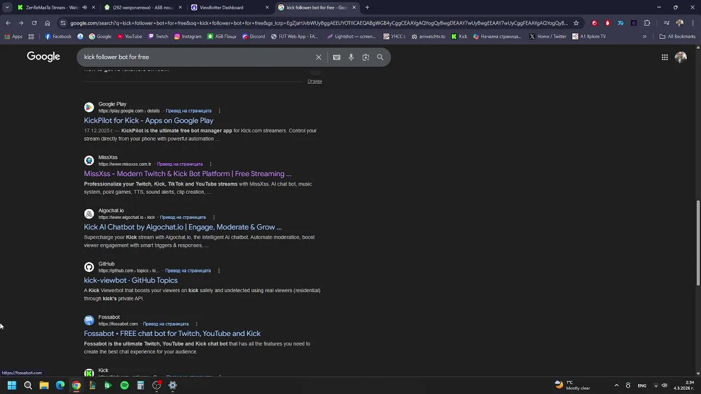Open KickPilot for Kick Google Play result
Viewport: 701px width, 394px height.
coord(148,120)
